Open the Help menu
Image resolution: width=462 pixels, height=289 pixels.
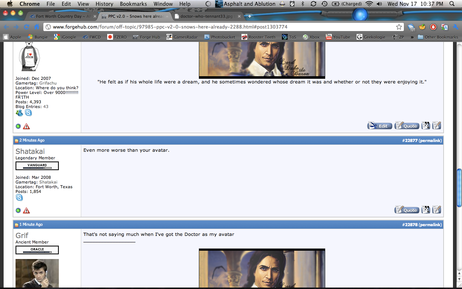[185, 4]
